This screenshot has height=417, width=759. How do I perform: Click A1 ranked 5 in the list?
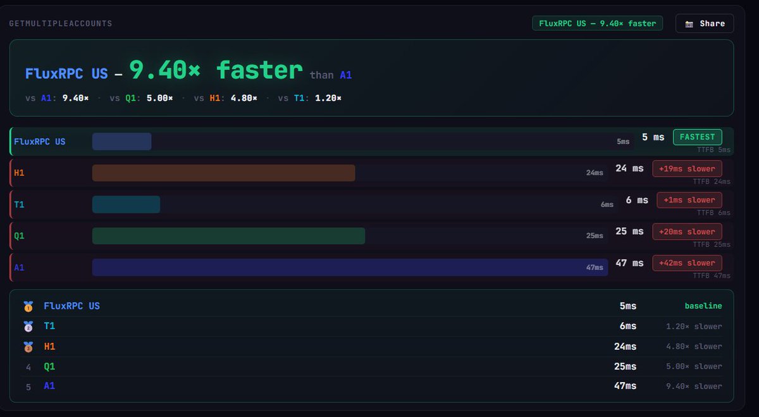tap(49, 385)
